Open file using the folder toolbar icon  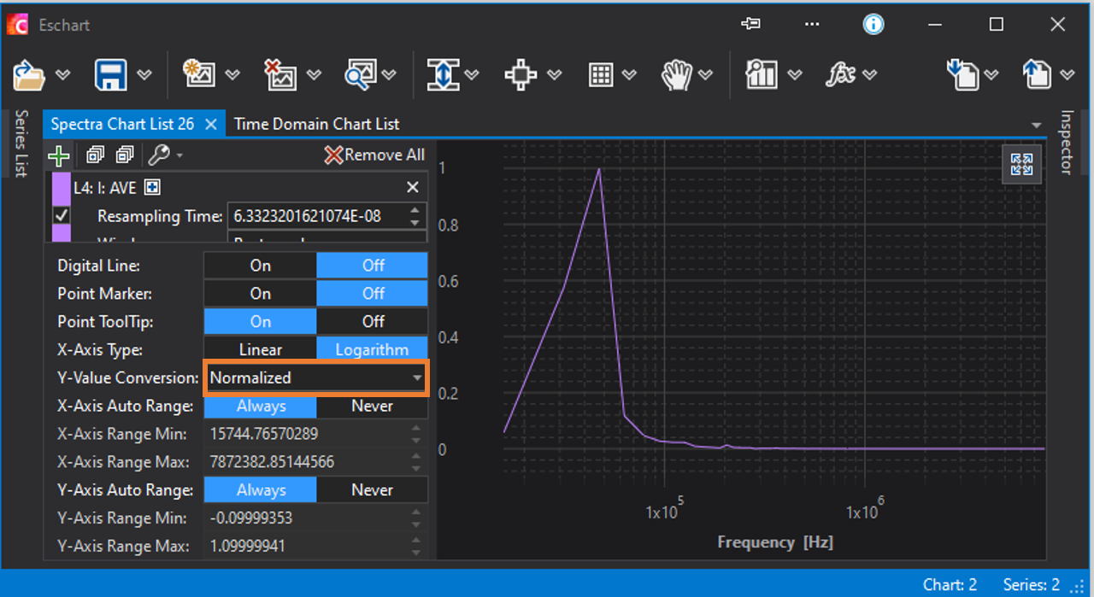pos(29,74)
